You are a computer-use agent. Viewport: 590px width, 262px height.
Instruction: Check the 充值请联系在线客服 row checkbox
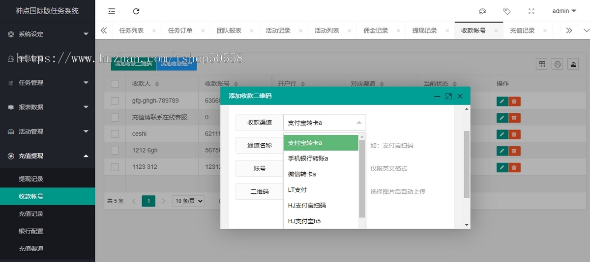[115, 118]
